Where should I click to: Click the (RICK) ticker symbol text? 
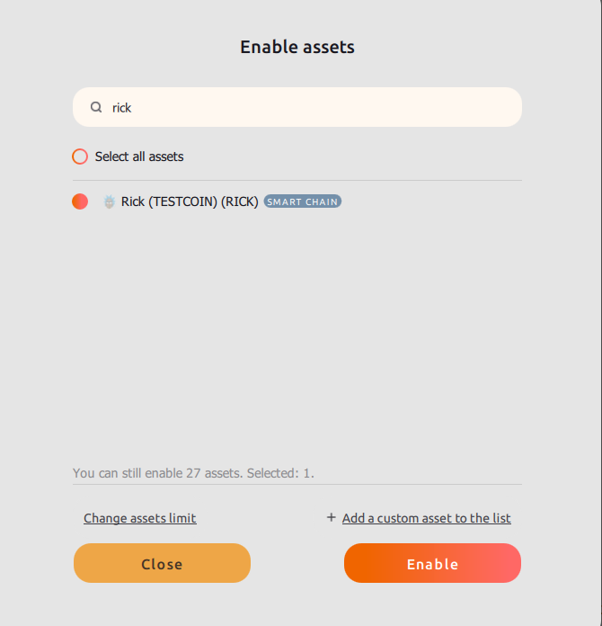coord(242,201)
